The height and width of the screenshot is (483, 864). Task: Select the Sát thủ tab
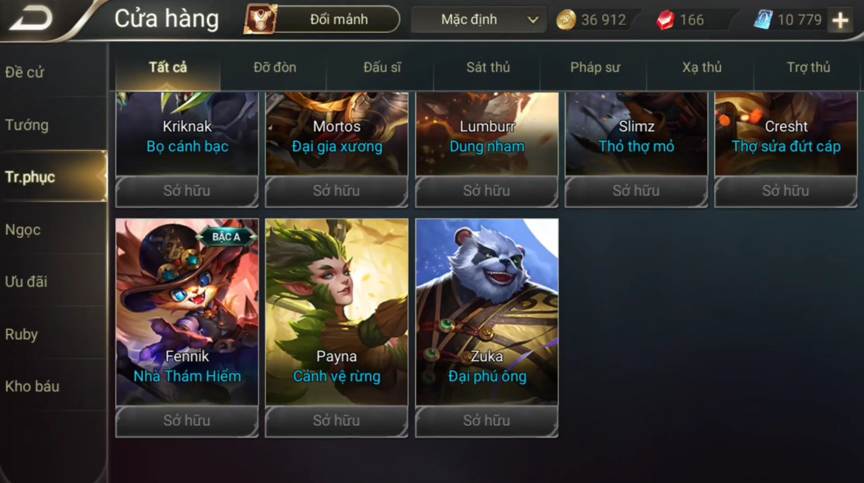point(488,67)
